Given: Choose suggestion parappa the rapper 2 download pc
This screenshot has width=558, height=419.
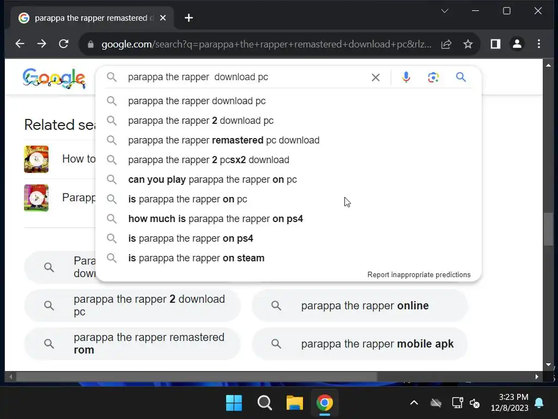Looking at the screenshot, I should [x=289, y=121].
